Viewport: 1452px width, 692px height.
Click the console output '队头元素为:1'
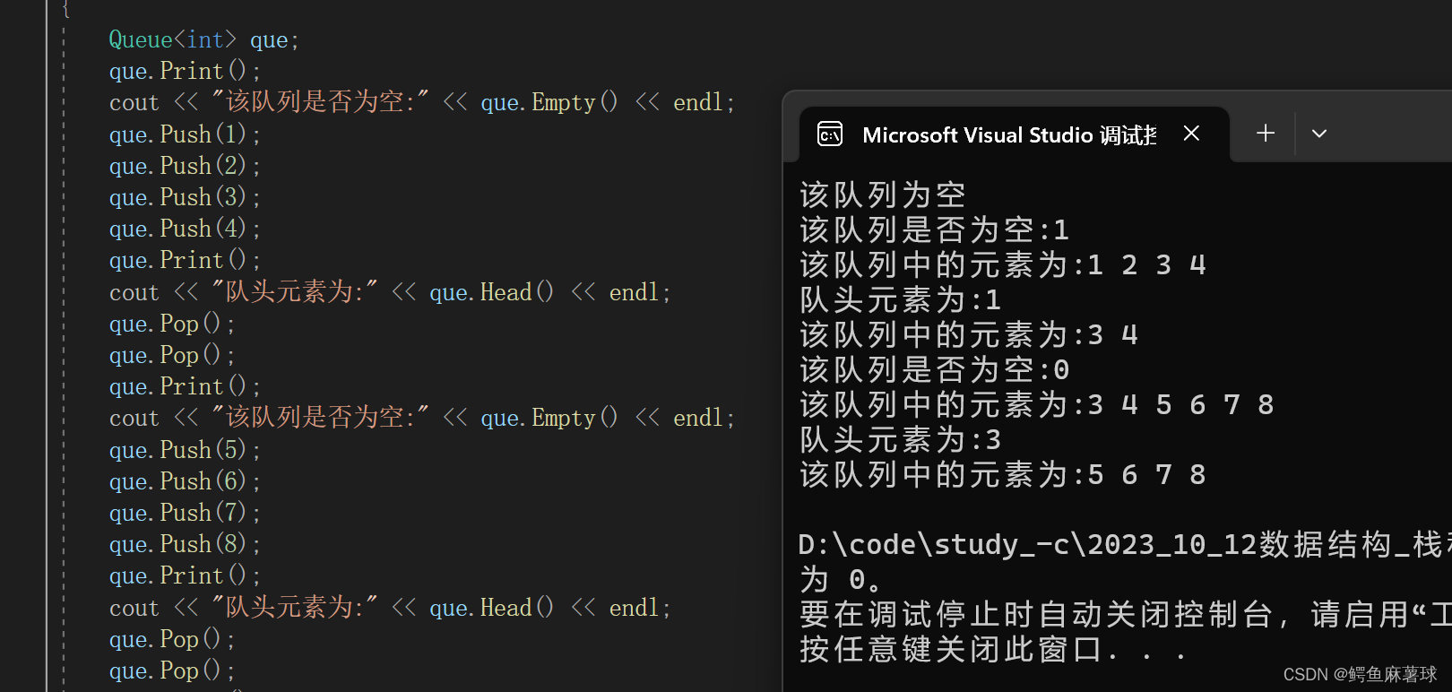pos(901,299)
